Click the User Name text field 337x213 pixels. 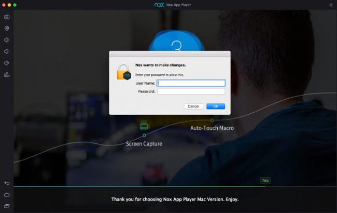(191, 83)
